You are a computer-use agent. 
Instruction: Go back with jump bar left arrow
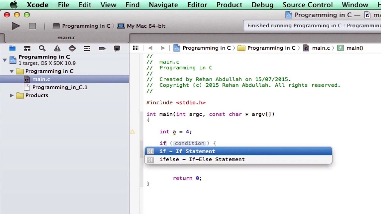(x=150, y=48)
